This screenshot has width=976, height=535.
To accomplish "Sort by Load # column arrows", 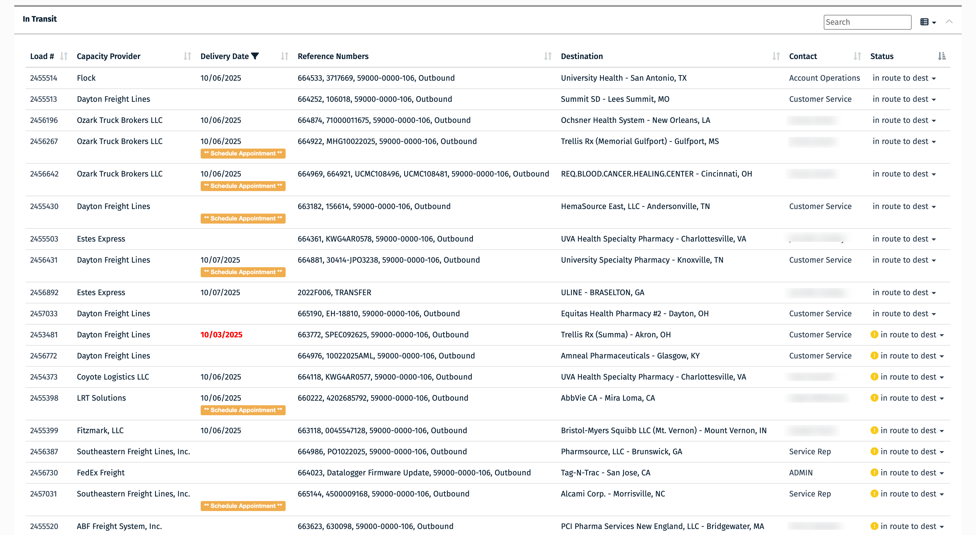I will 64,56.
